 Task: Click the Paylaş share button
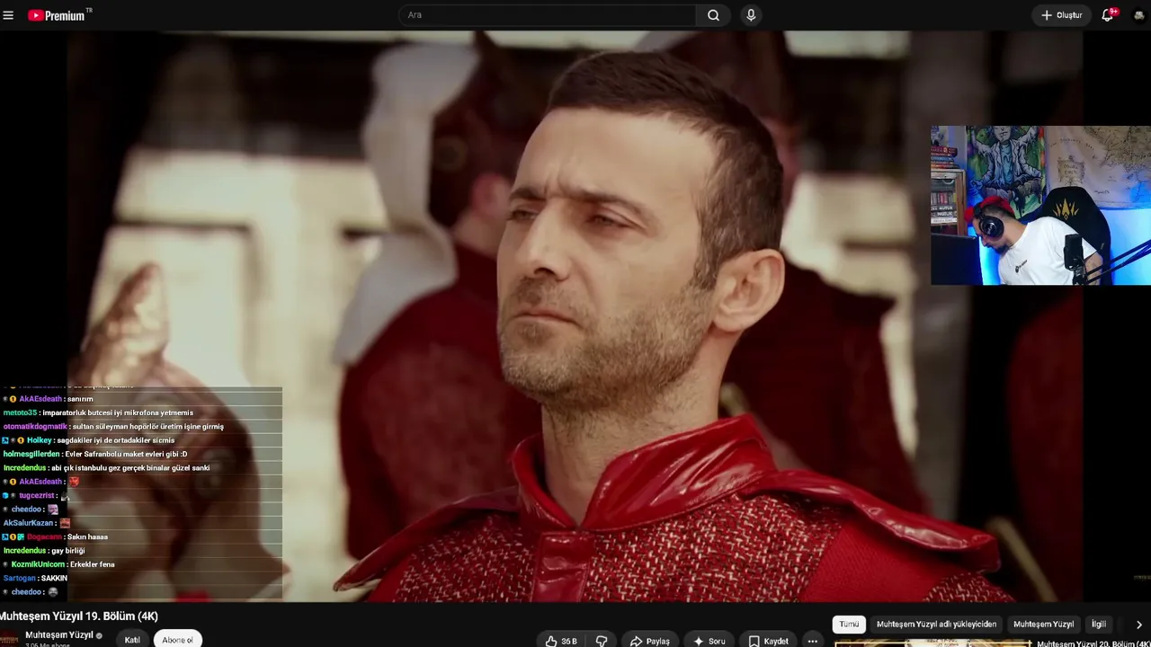(x=650, y=641)
